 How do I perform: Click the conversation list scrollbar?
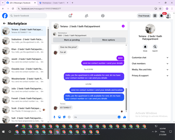point(48,54)
